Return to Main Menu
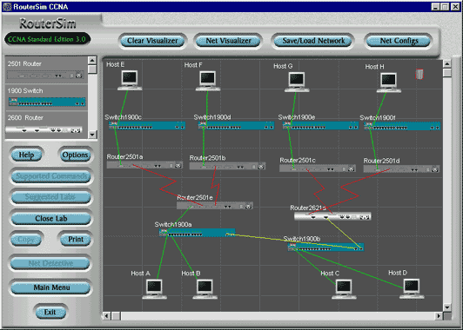463x330 pixels. point(51,287)
